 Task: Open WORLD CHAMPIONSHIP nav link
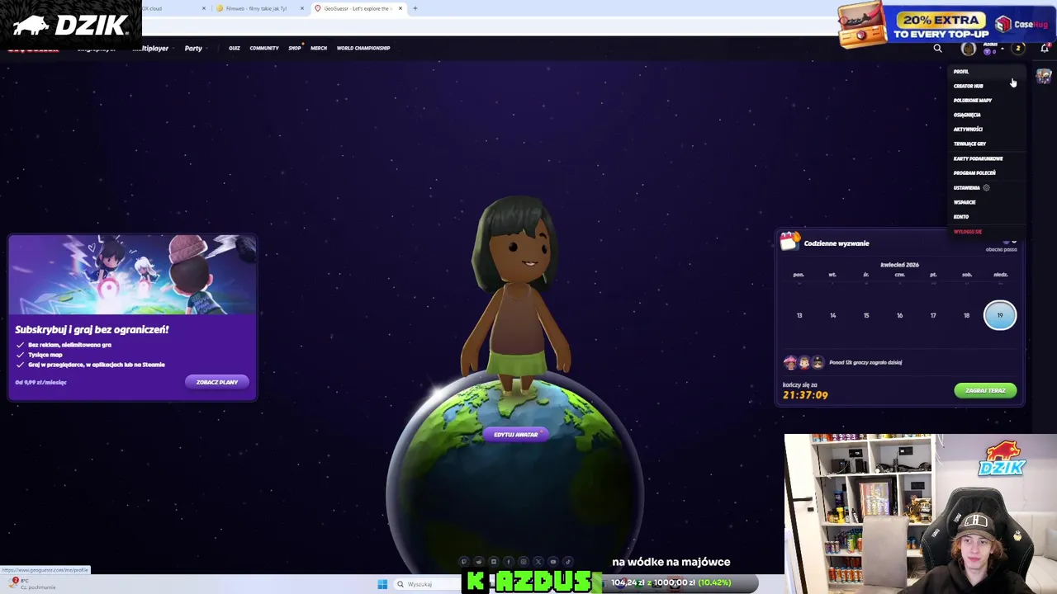pos(363,48)
